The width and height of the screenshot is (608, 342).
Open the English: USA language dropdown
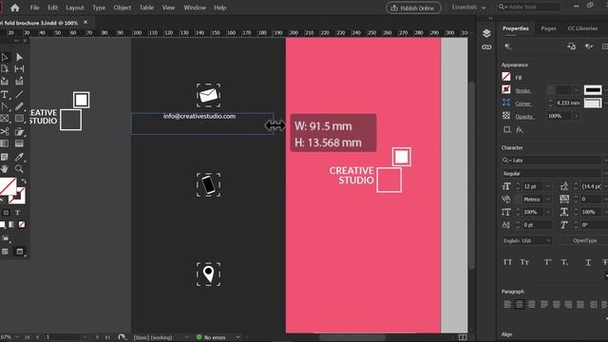pyautogui.click(x=527, y=240)
